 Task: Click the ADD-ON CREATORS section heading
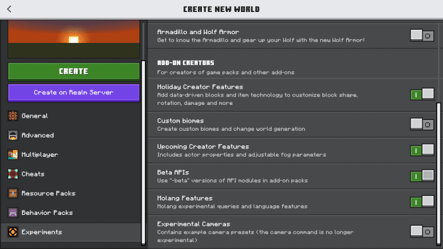(x=185, y=63)
